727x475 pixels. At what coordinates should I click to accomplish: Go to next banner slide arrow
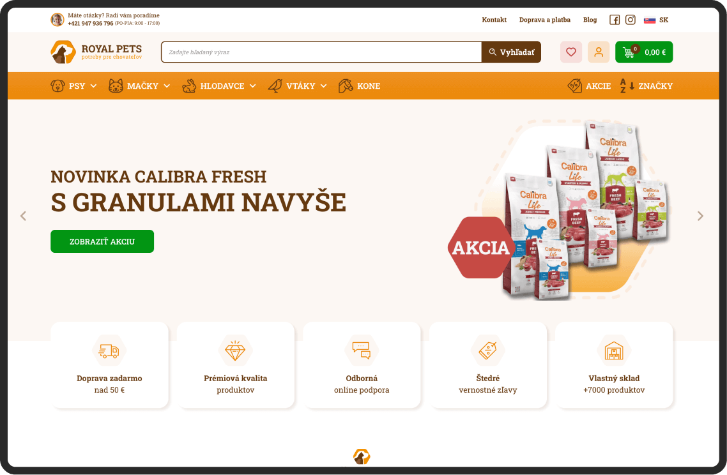700,216
